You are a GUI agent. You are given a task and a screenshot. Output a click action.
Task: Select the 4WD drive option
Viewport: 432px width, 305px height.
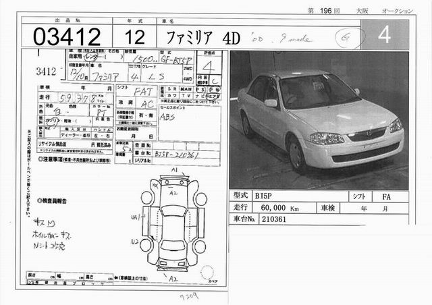(x=188, y=79)
